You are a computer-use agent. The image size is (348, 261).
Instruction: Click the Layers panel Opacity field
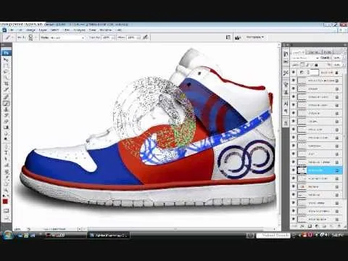coord(337,58)
